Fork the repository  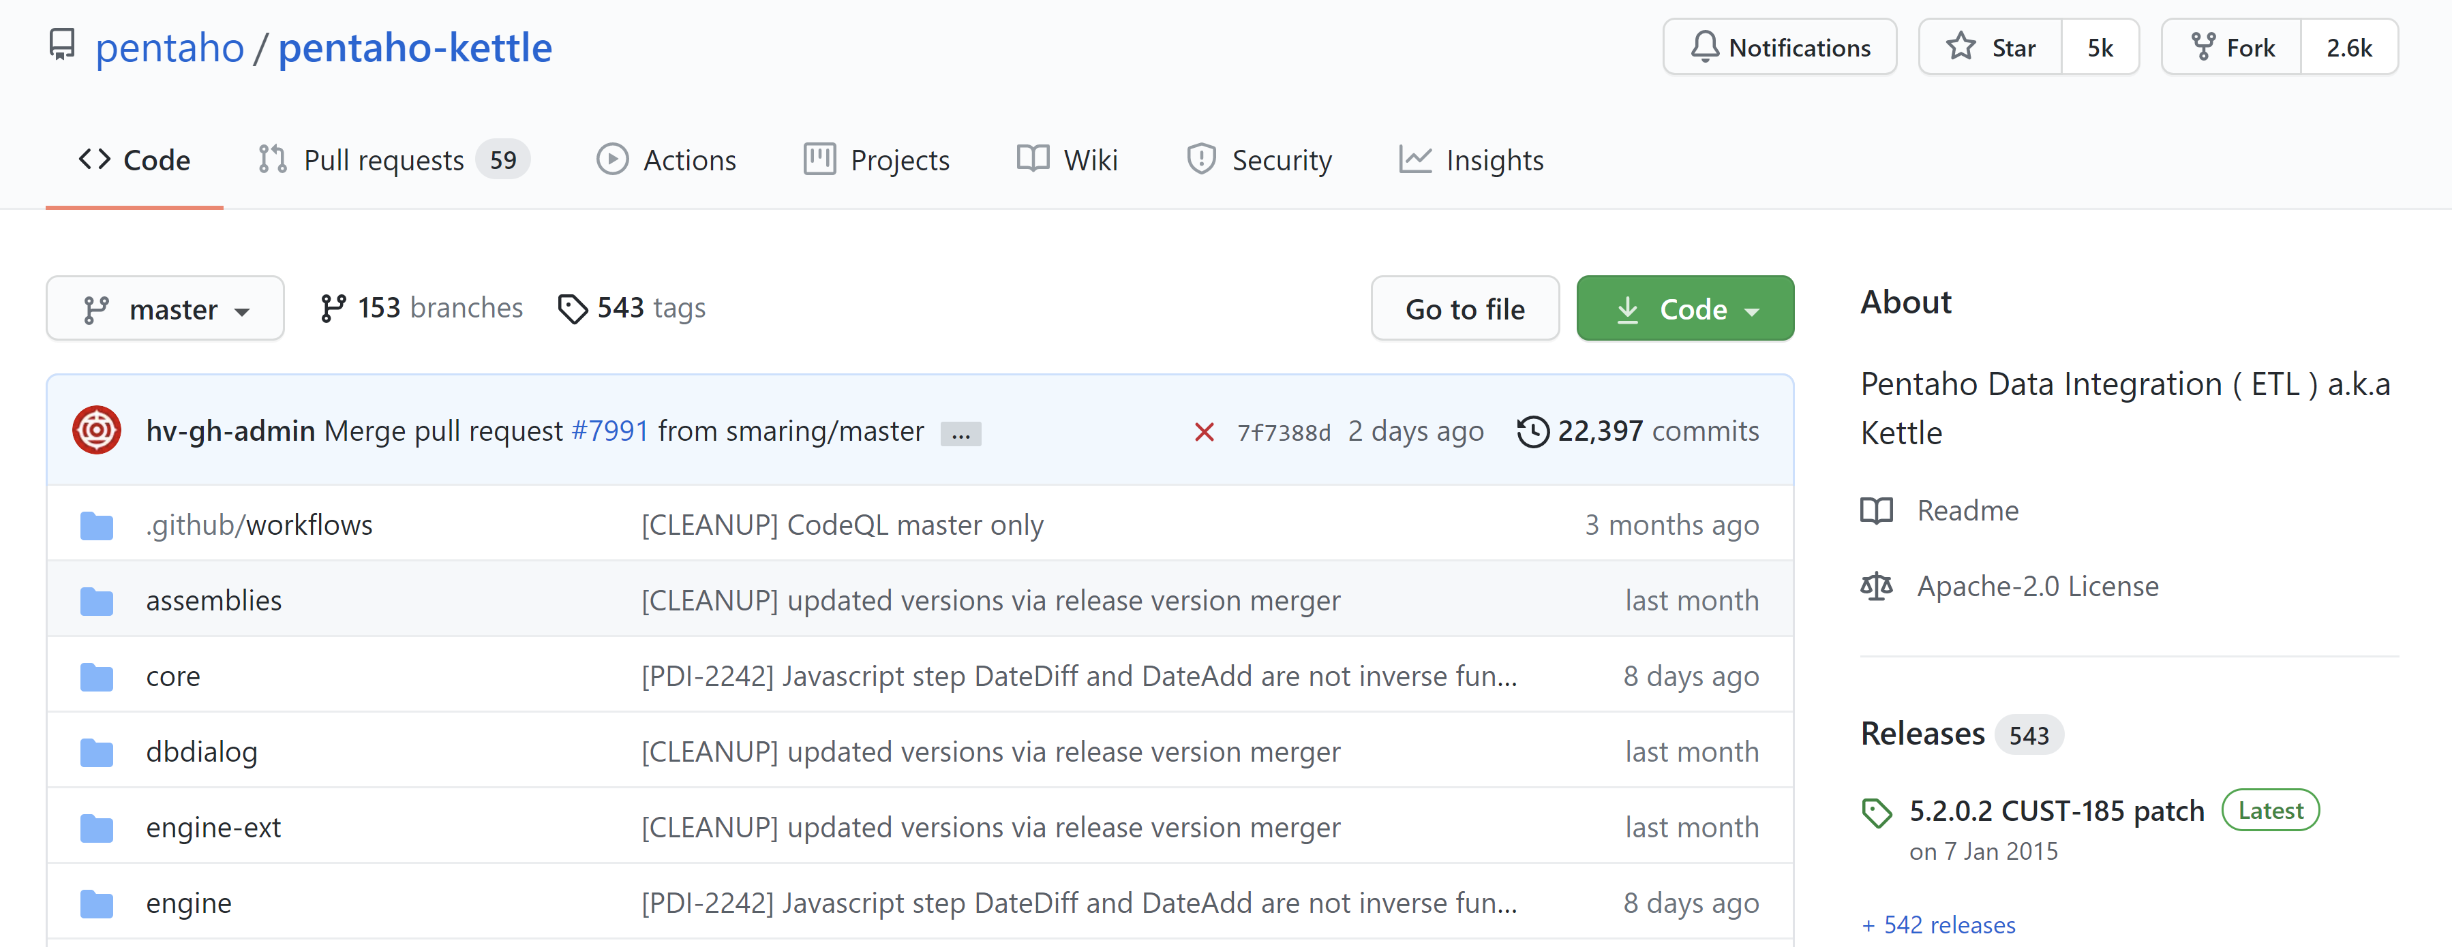[2231, 46]
